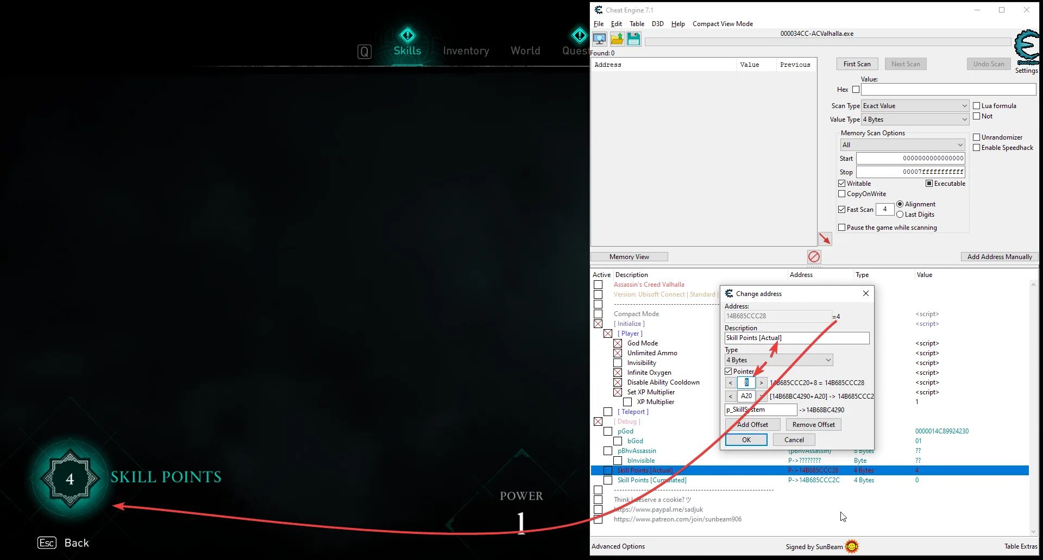Click the floppy disk save table icon
This screenshot has width=1043, height=560.
tap(633, 39)
